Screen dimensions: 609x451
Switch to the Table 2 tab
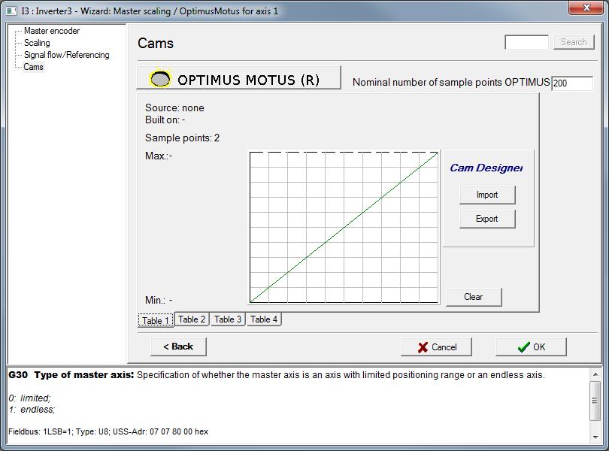click(x=192, y=319)
